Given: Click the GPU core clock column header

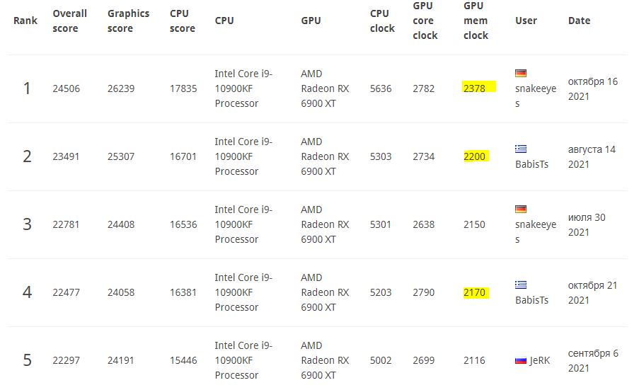Looking at the screenshot, I should pyautogui.click(x=425, y=21).
